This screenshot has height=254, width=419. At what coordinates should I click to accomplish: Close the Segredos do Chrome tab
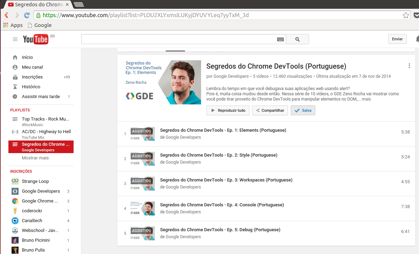click(67, 5)
